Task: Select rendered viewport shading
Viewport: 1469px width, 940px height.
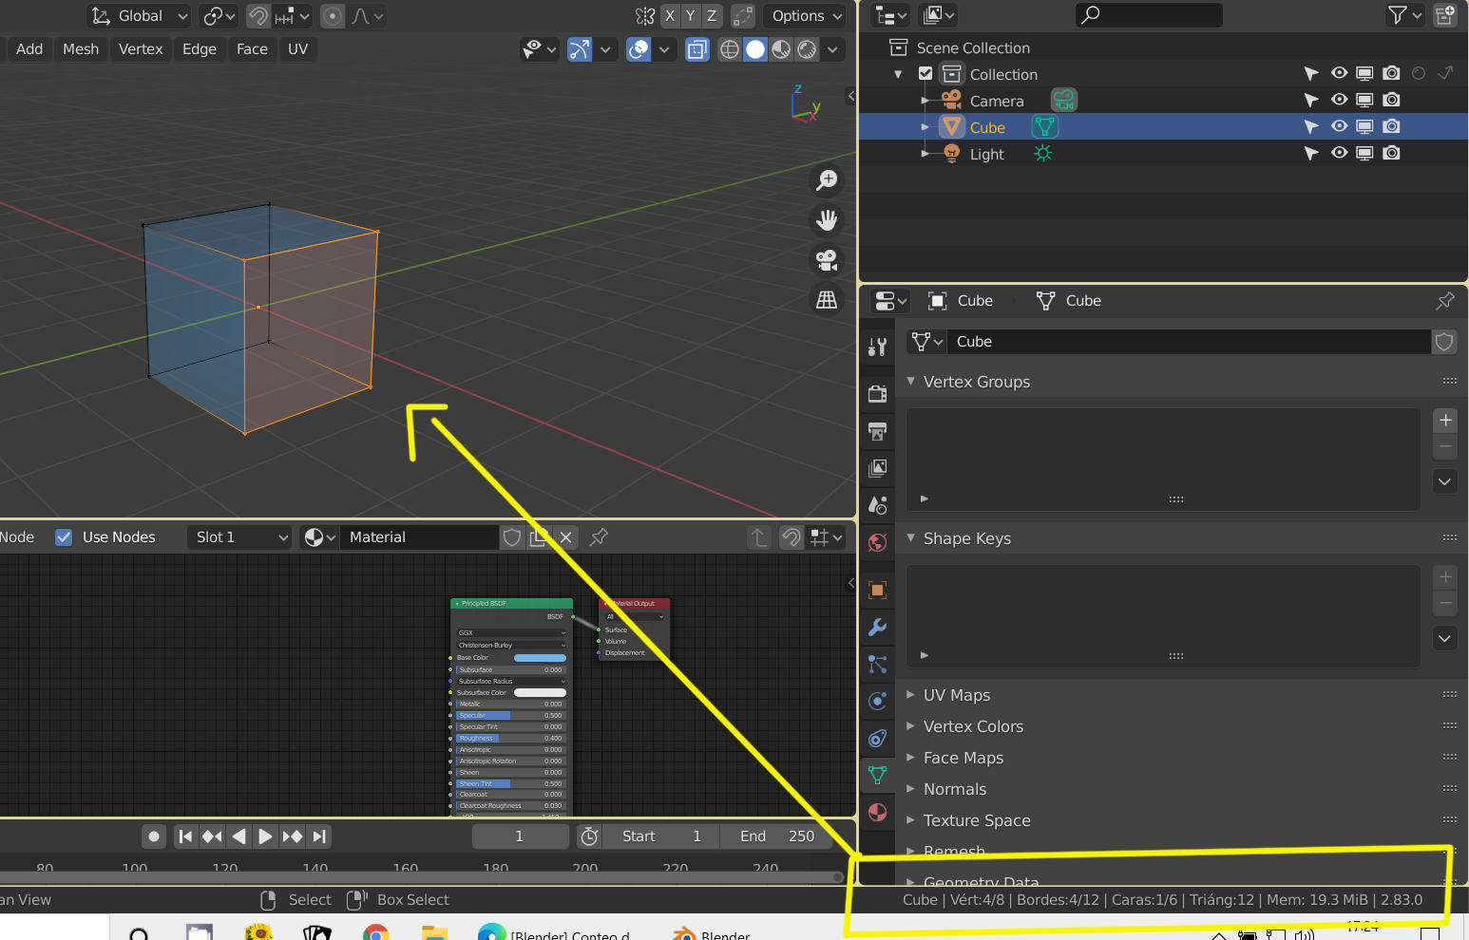Action: [x=807, y=49]
